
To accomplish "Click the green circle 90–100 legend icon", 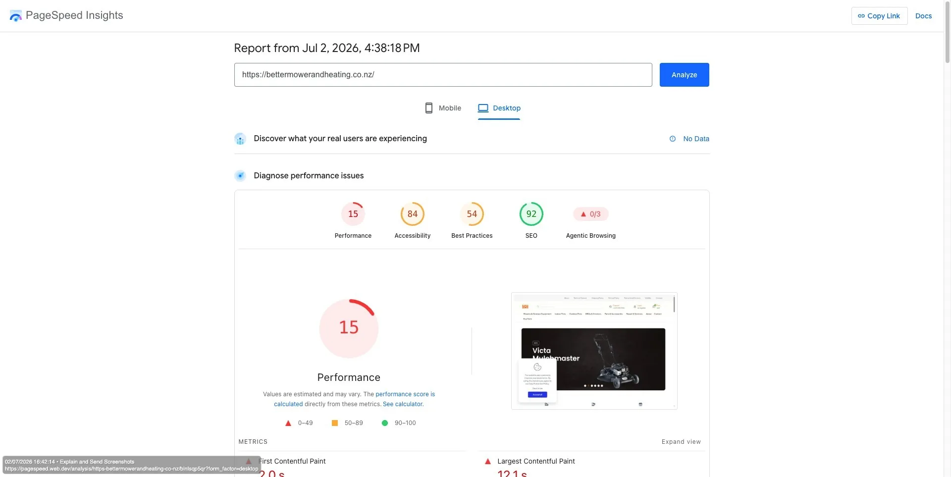I will (385, 423).
